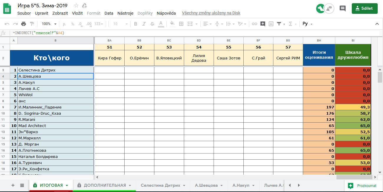Open the Vložit menu
The width and height of the screenshot is (383, 192).
pyautogui.click(x=77, y=13)
